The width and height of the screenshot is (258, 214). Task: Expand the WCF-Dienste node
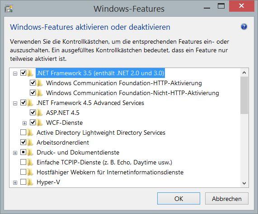pos(24,123)
